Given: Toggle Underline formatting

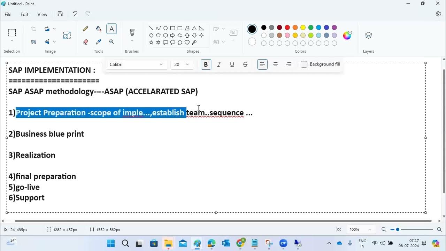Looking at the screenshot, I should click(x=232, y=64).
